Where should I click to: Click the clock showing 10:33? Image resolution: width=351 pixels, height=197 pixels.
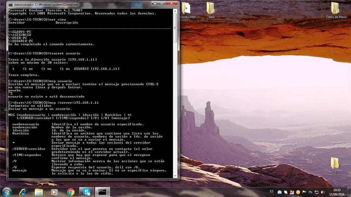click(x=337, y=192)
